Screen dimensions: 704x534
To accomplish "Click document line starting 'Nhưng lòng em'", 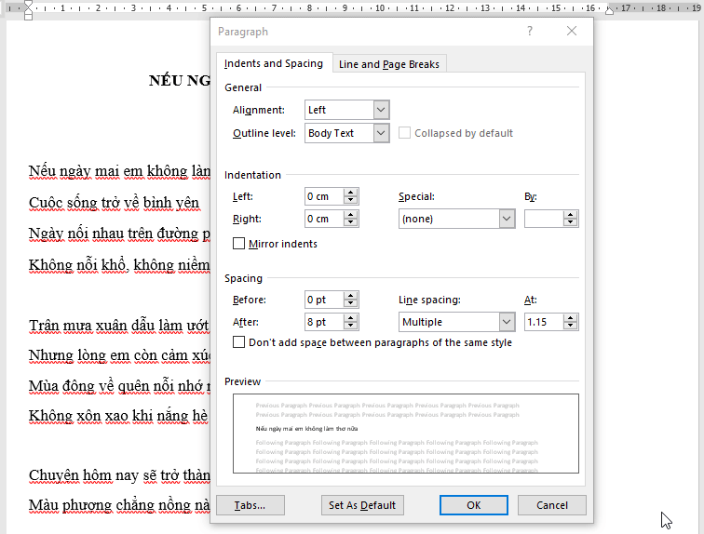I will (x=119, y=355).
